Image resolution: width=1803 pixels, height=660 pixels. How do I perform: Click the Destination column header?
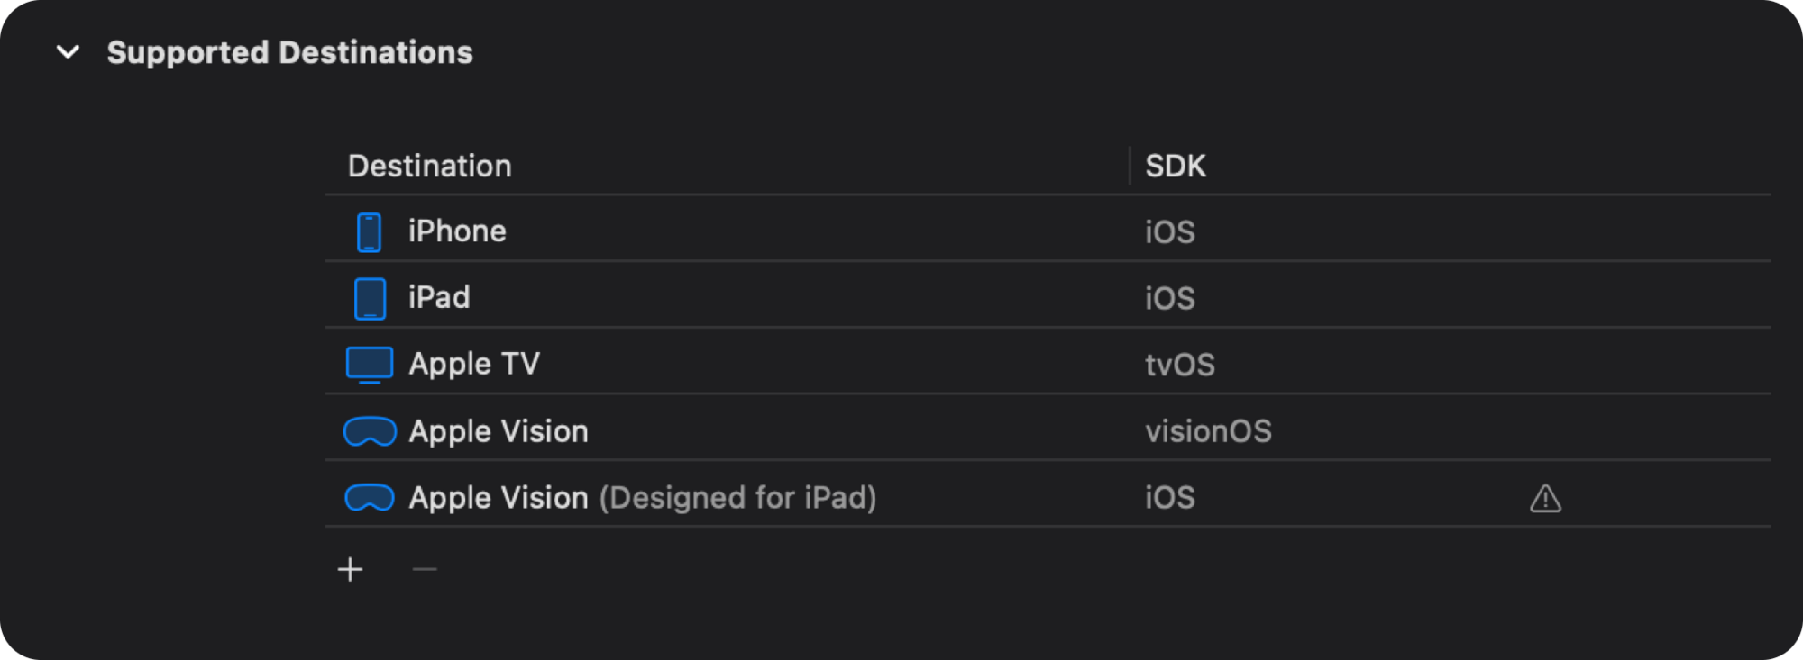point(430,167)
